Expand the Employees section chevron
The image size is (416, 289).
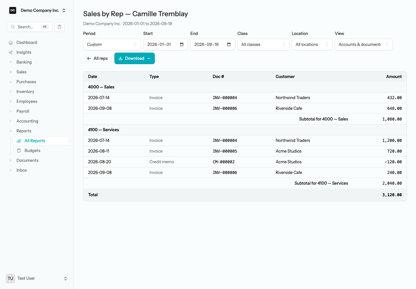[x=11, y=101]
